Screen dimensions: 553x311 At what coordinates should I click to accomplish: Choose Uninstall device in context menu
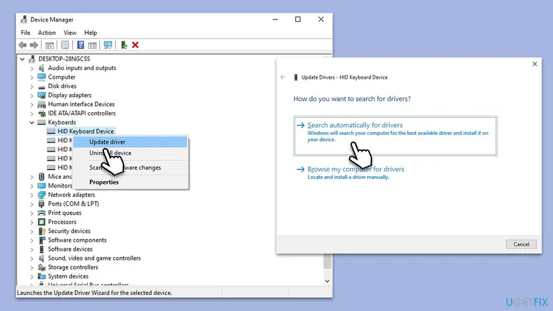tap(130, 153)
